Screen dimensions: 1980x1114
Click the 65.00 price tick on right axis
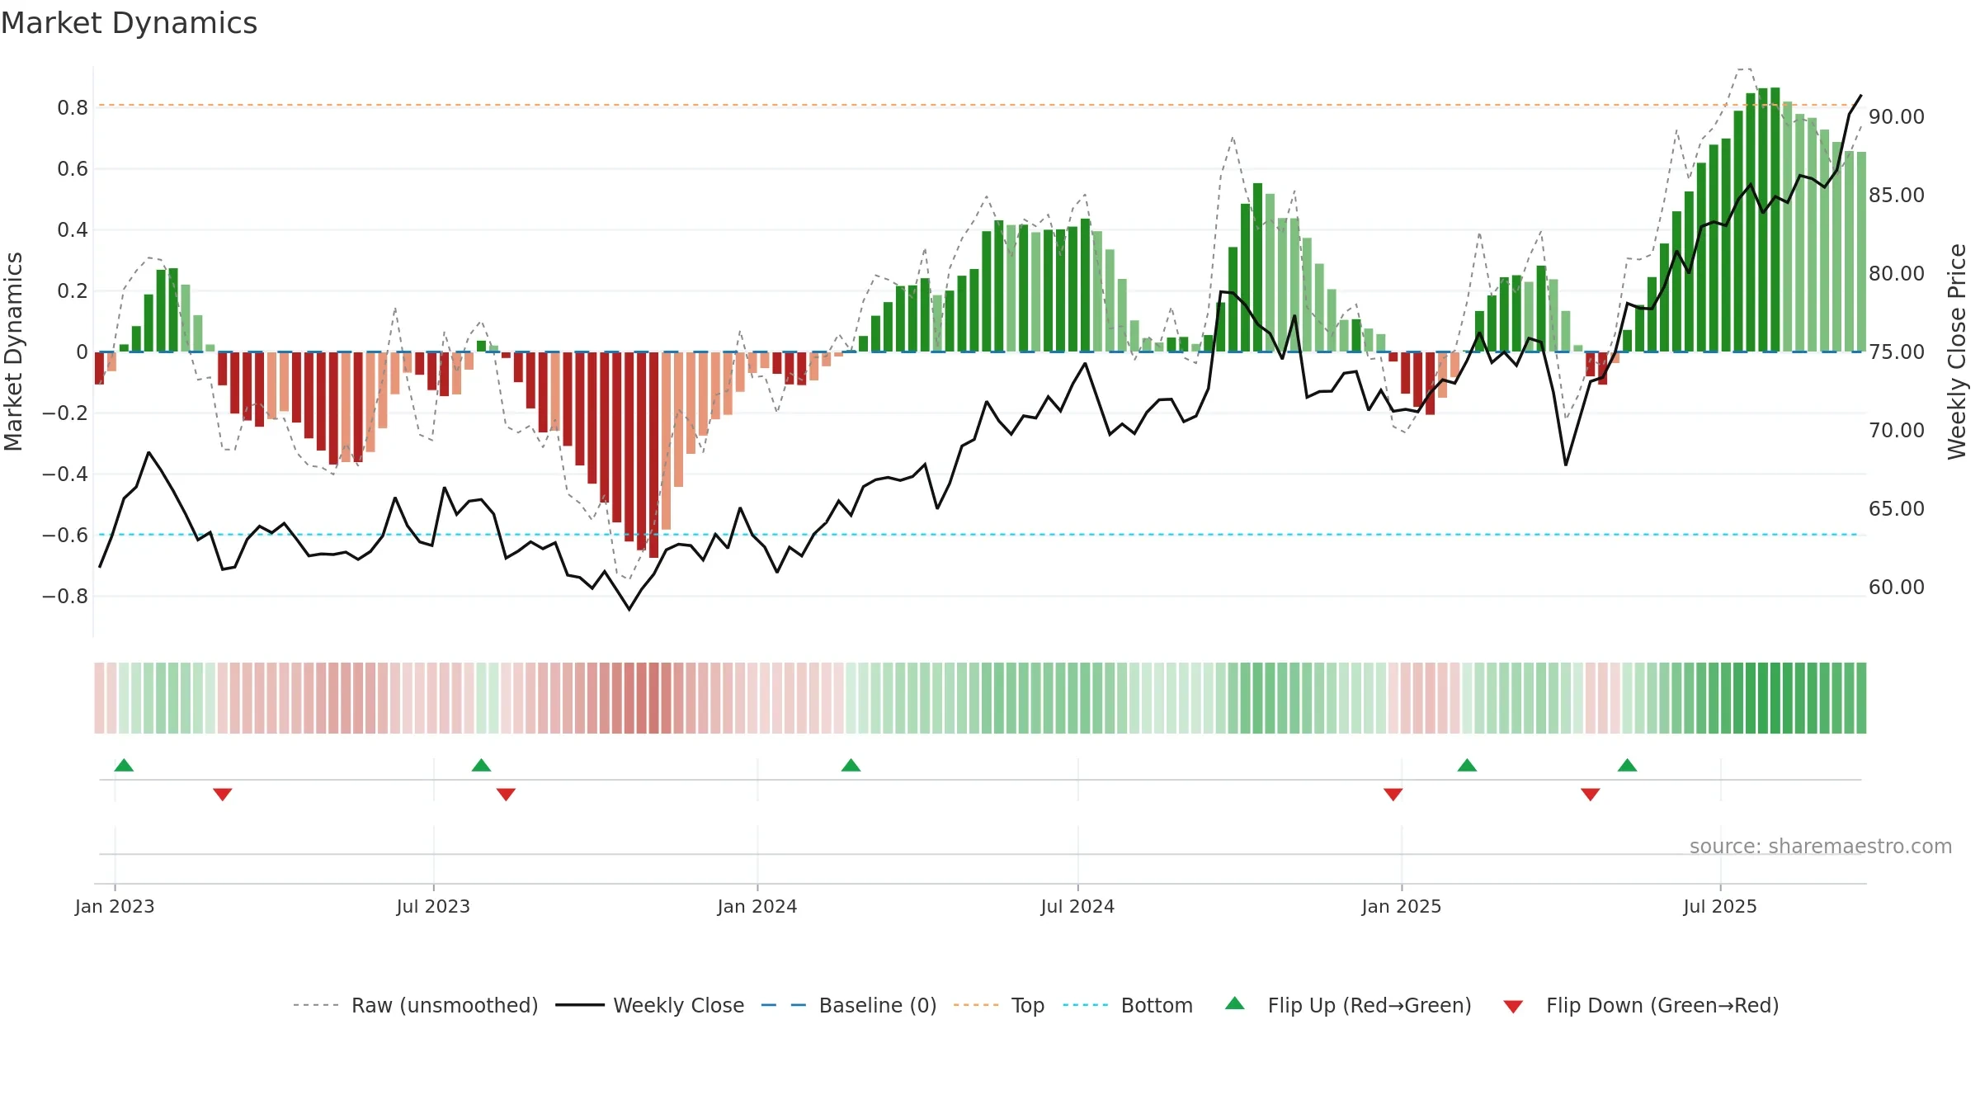click(1896, 508)
